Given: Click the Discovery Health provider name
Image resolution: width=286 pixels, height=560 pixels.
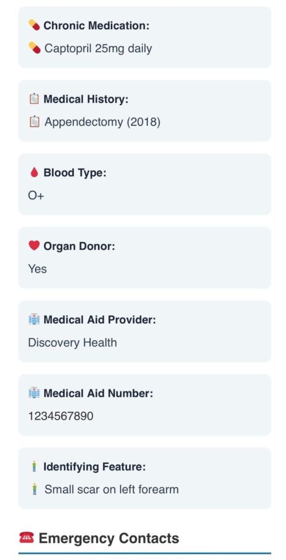Looking at the screenshot, I should [x=73, y=343].
